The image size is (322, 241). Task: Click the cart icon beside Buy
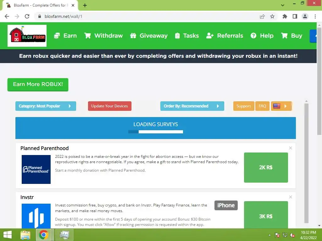point(284,36)
